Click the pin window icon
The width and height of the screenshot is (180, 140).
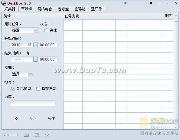(x=151, y=3)
